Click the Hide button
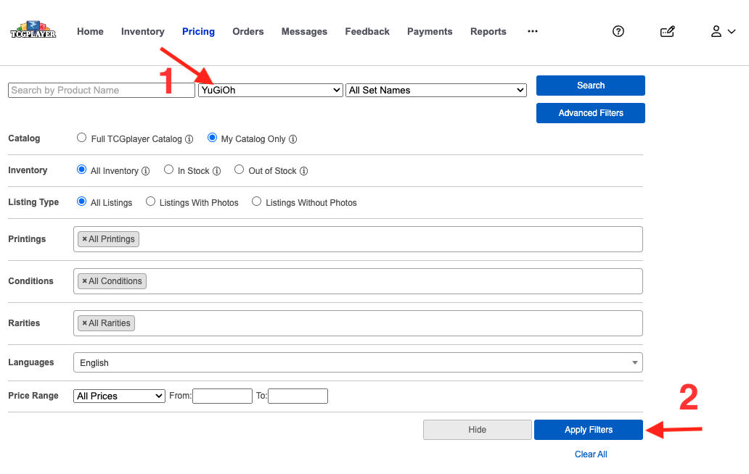Viewport: 749px width, 474px height. pos(478,430)
